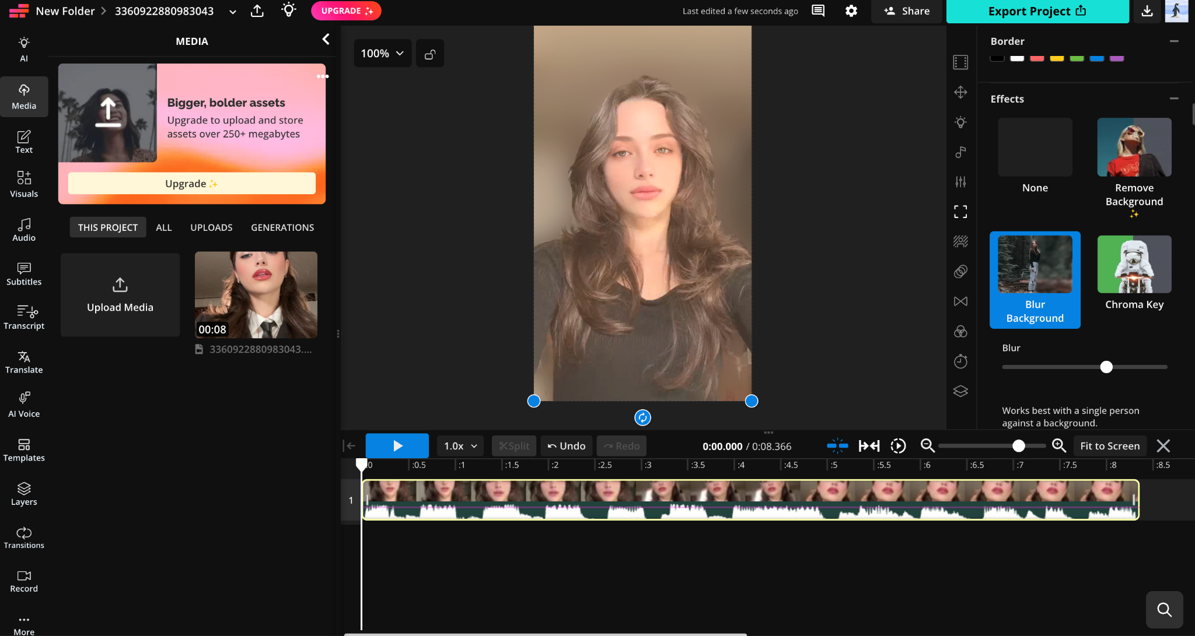Select the uploaded video thumbnail 00:08
The width and height of the screenshot is (1195, 636).
pos(256,295)
